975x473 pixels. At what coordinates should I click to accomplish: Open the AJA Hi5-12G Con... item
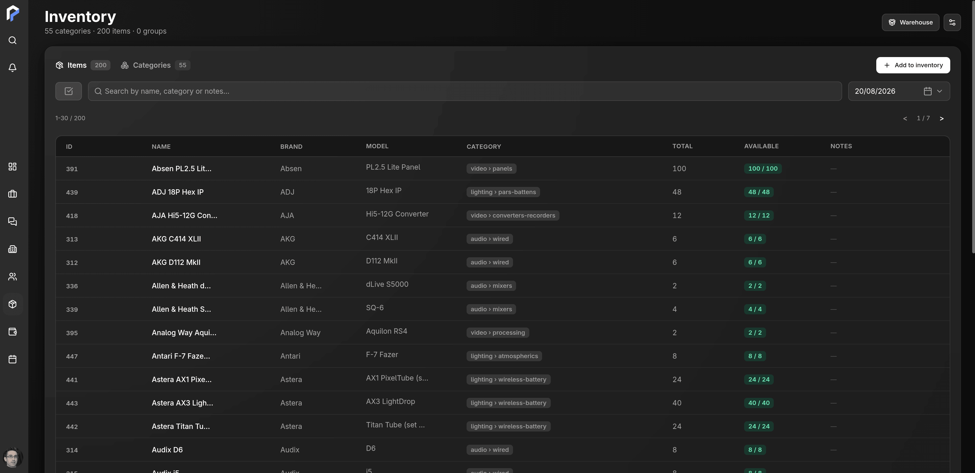184,215
